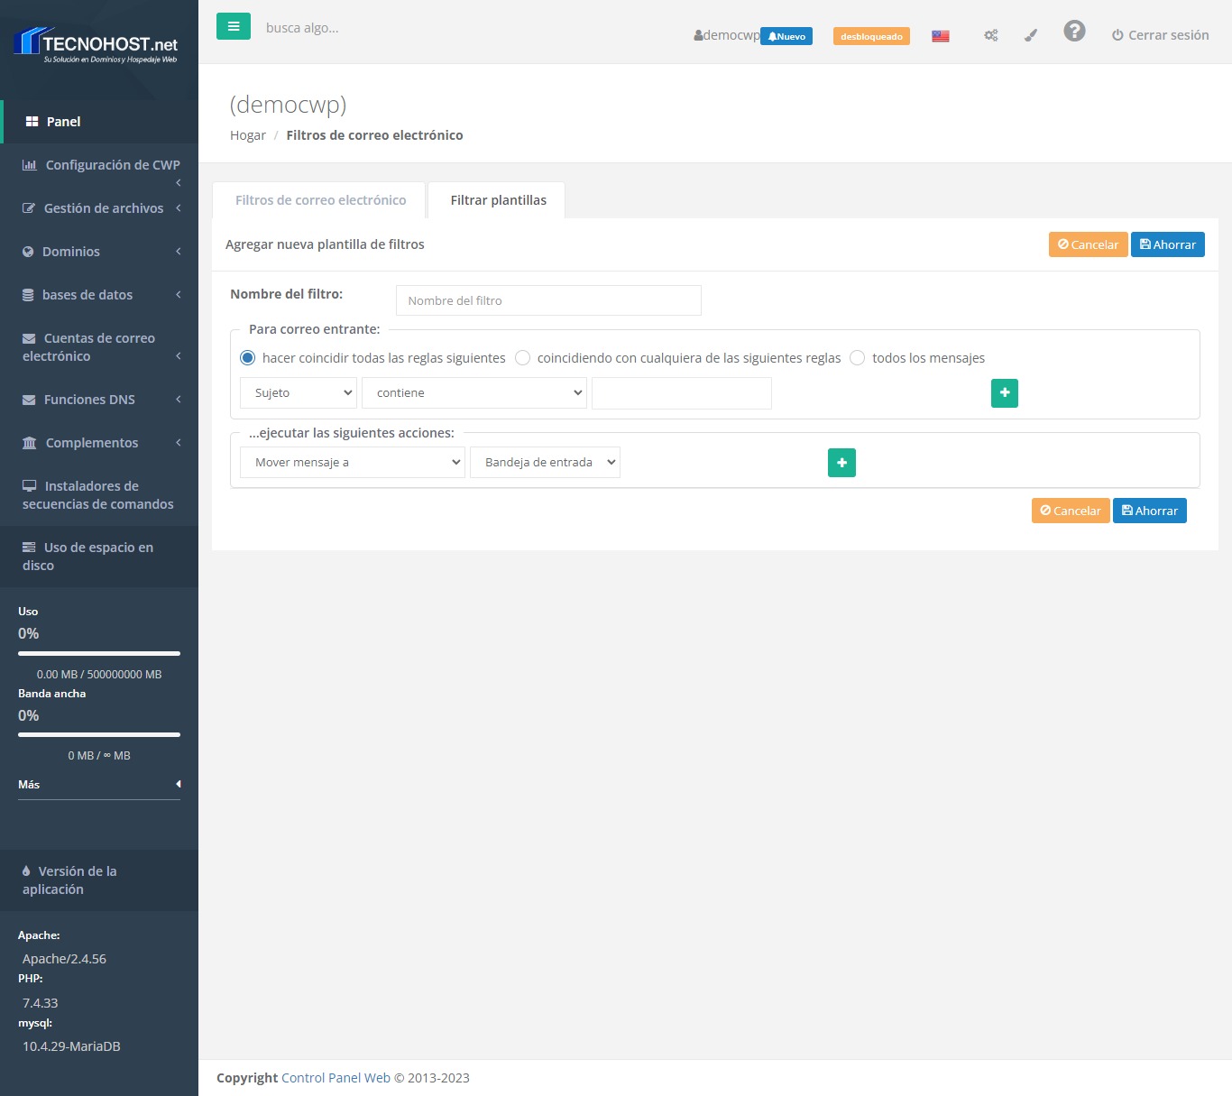Add a new rule with green plus button

click(x=1004, y=393)
